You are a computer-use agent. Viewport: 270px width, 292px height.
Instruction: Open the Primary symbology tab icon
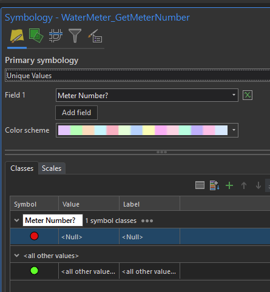pos(17,36)
